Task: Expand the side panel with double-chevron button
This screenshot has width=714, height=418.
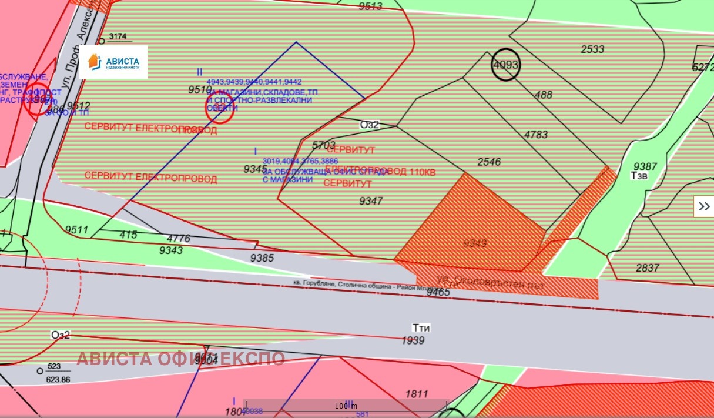Action: tap(704, 206)
